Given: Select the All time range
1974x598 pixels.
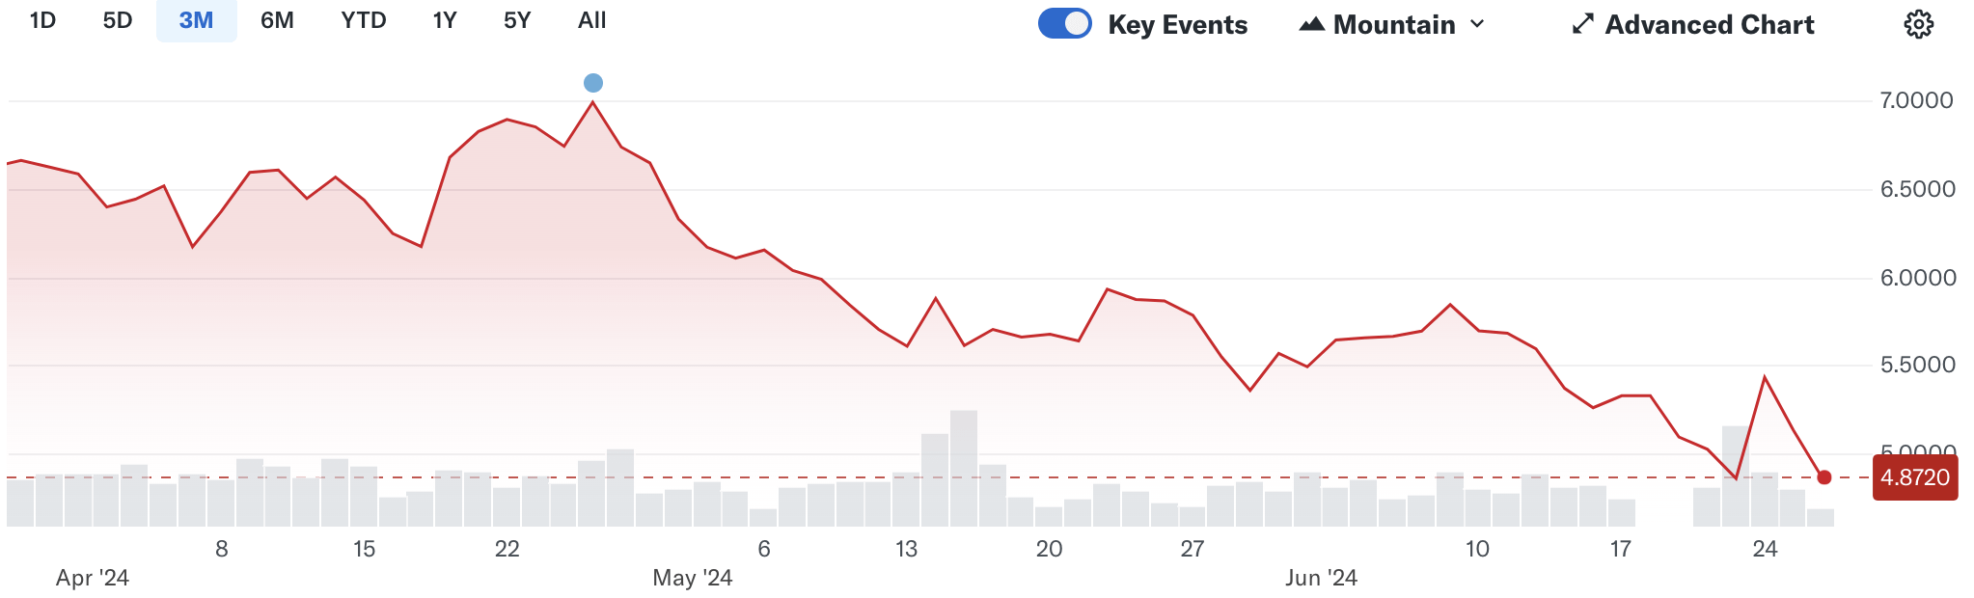Looking at the screenshot, I should (591, 21).
